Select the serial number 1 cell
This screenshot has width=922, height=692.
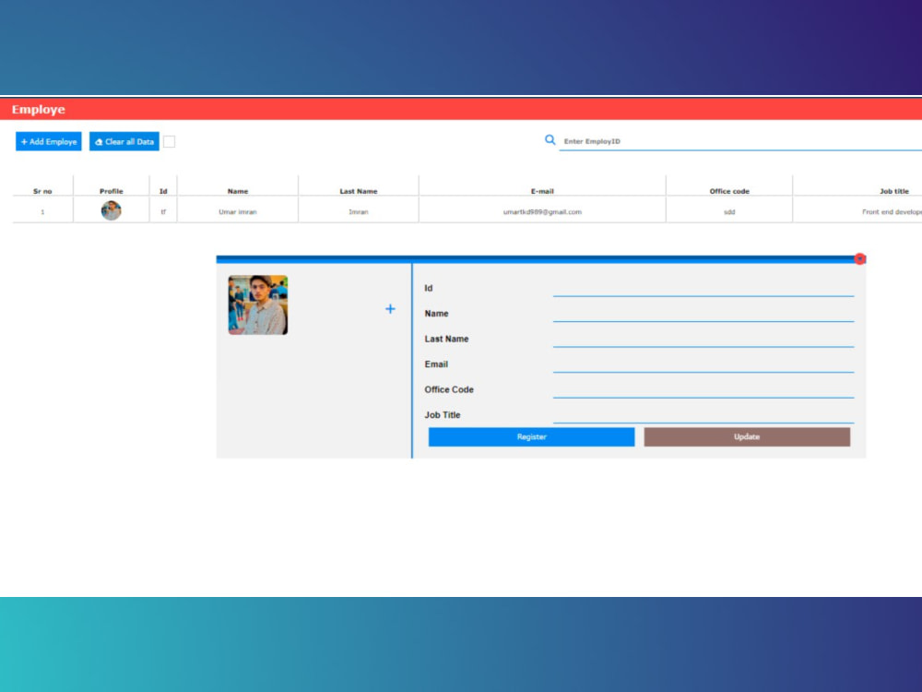tap(42, 212)
